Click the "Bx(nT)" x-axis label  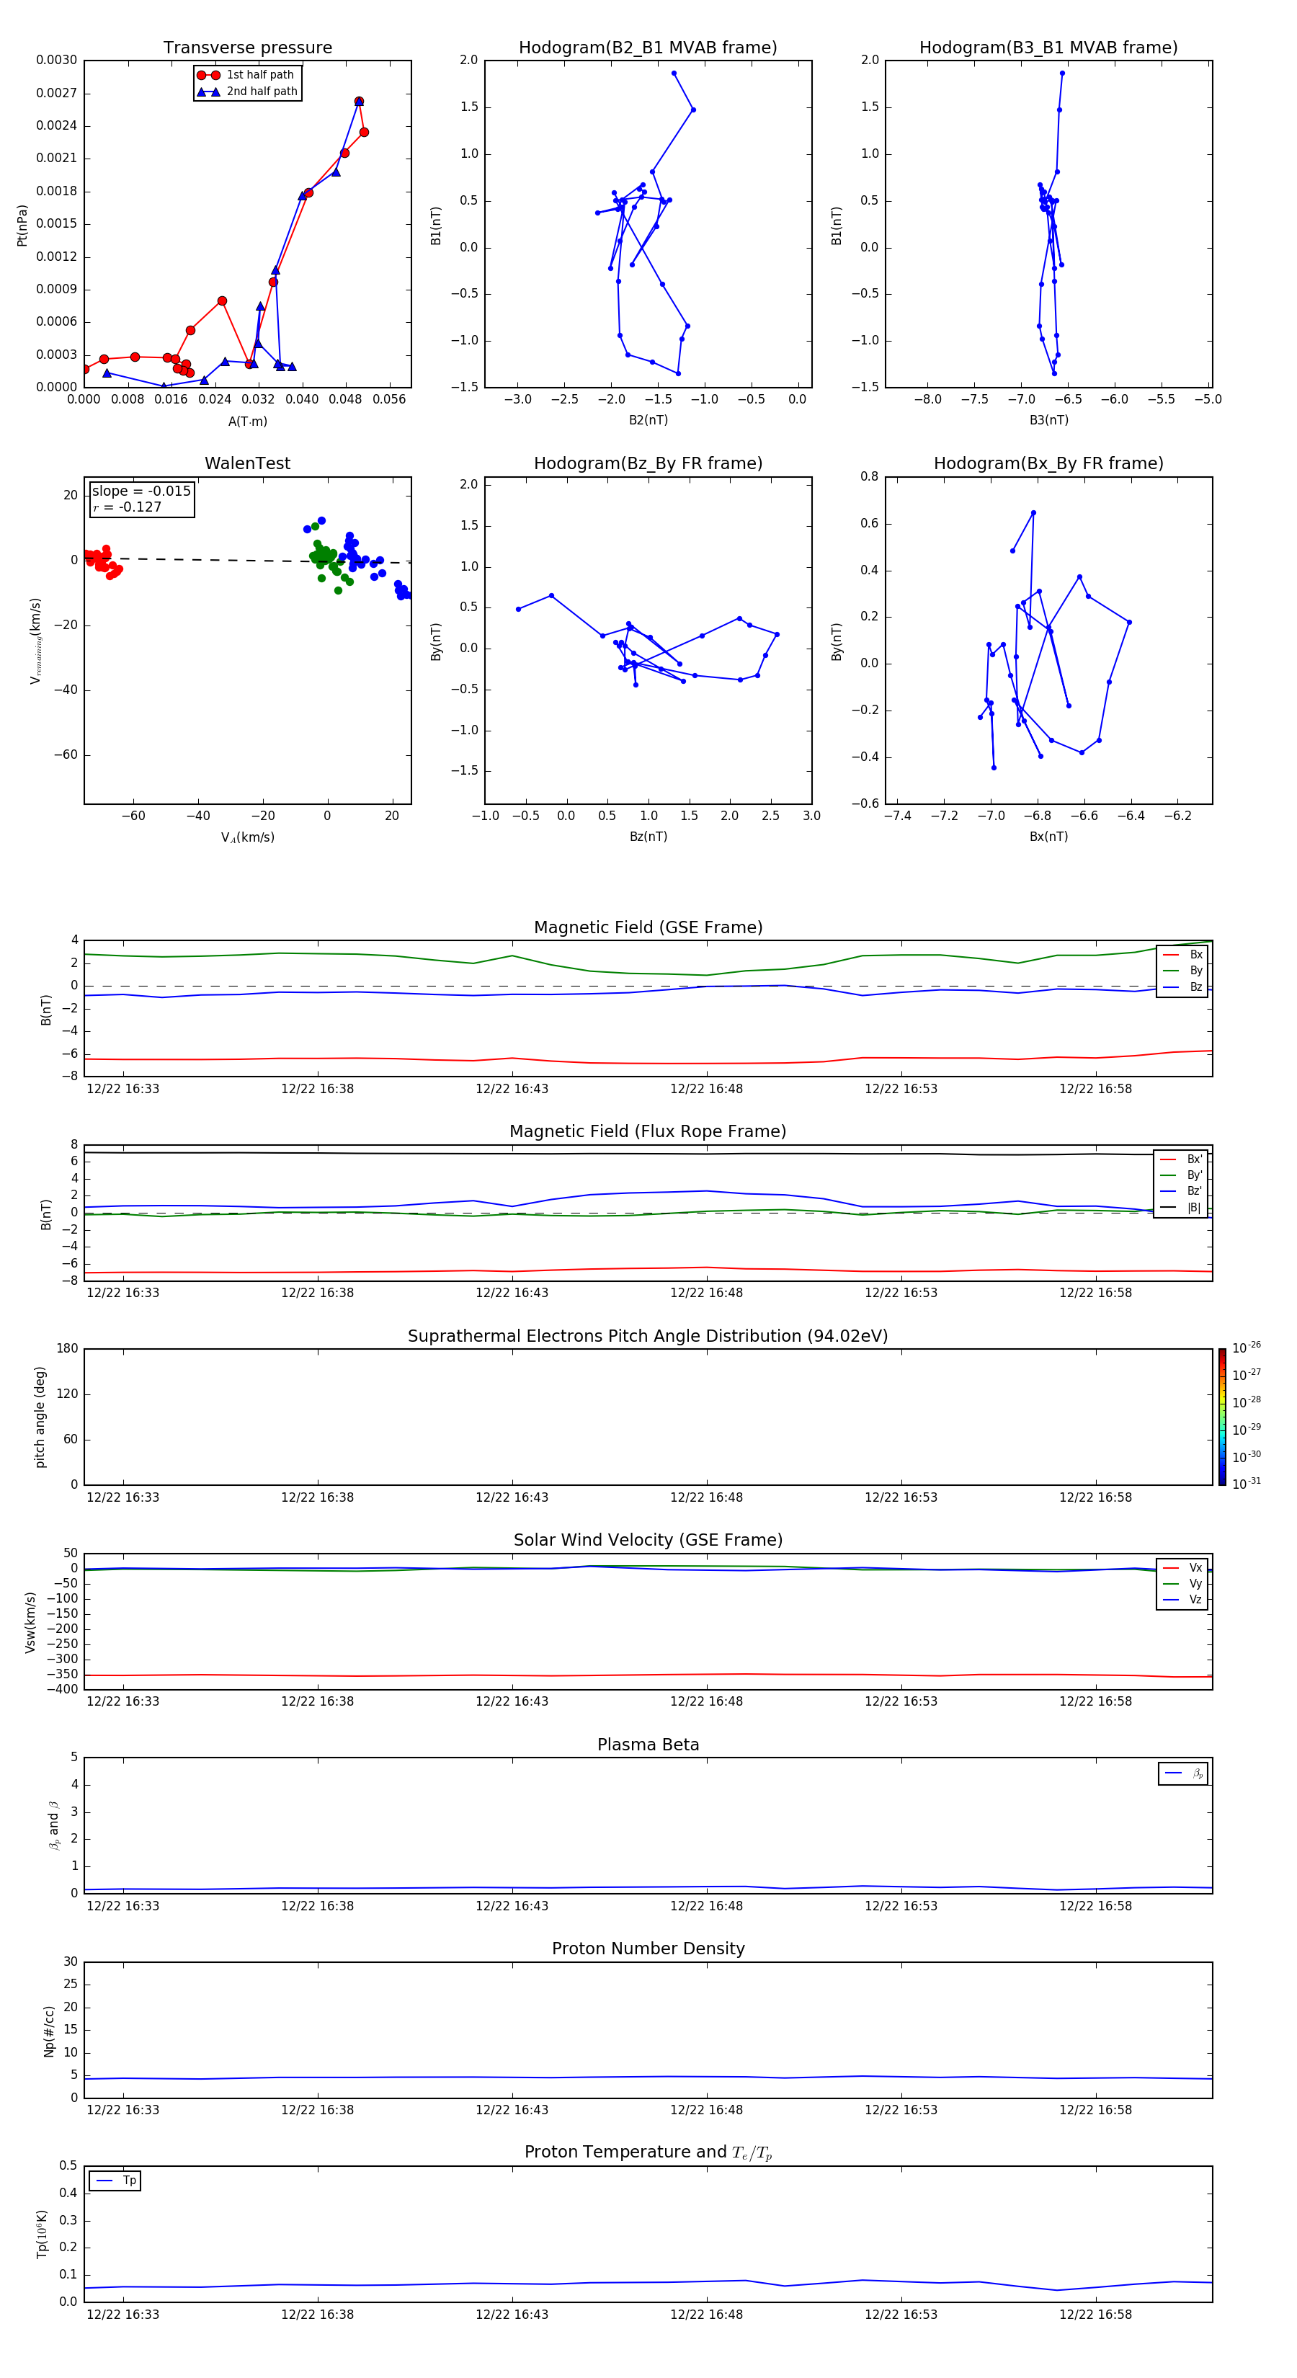[x=1048, y=837]
